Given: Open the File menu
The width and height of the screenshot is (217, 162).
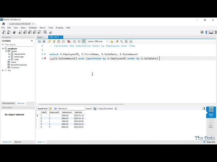Looking at the screenshot, I should (3, 28).
